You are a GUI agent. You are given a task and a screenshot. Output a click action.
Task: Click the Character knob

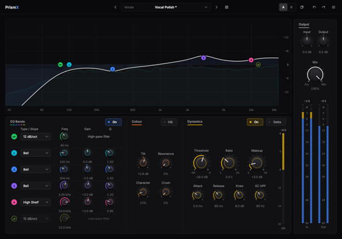pos(143,192)
